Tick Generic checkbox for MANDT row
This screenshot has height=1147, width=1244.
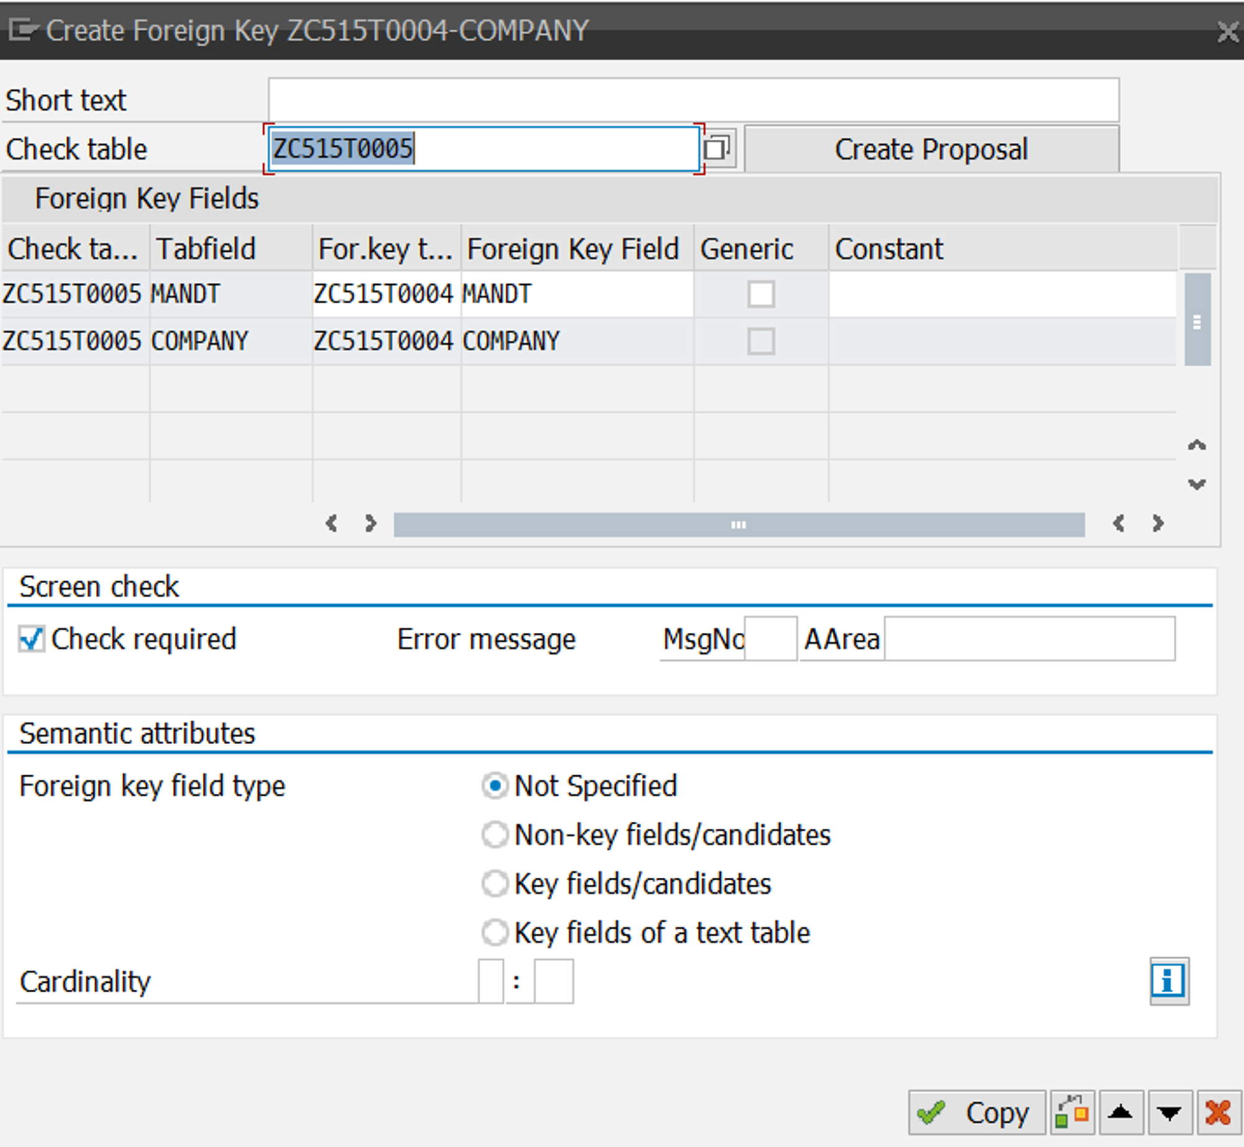click(760, 294)
